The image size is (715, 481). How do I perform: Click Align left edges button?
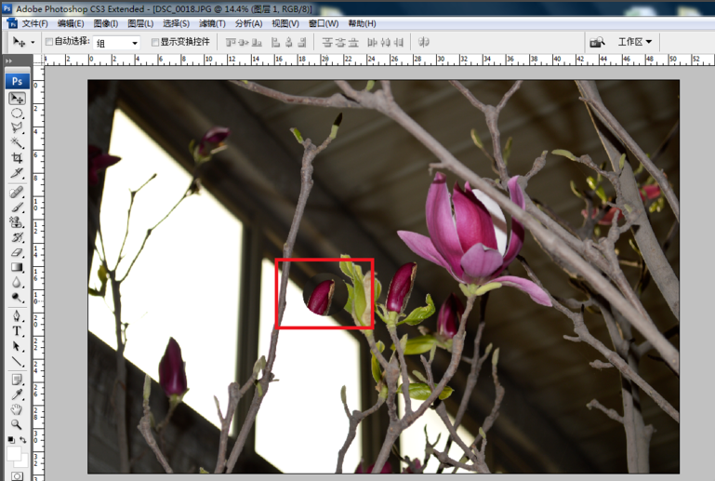[x=275, y=43]
